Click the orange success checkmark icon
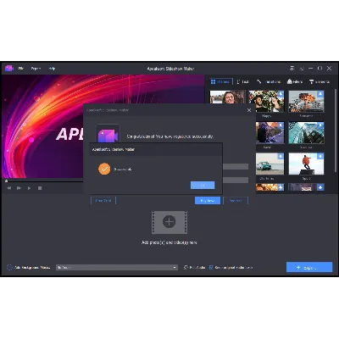Image resolution: width=339 pixels, height=339 pixels. 104,169
